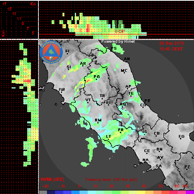The height and width of the screenshot is (194, 194).
Task: Select the Latina LT map marker
Action: pos(109,137)
